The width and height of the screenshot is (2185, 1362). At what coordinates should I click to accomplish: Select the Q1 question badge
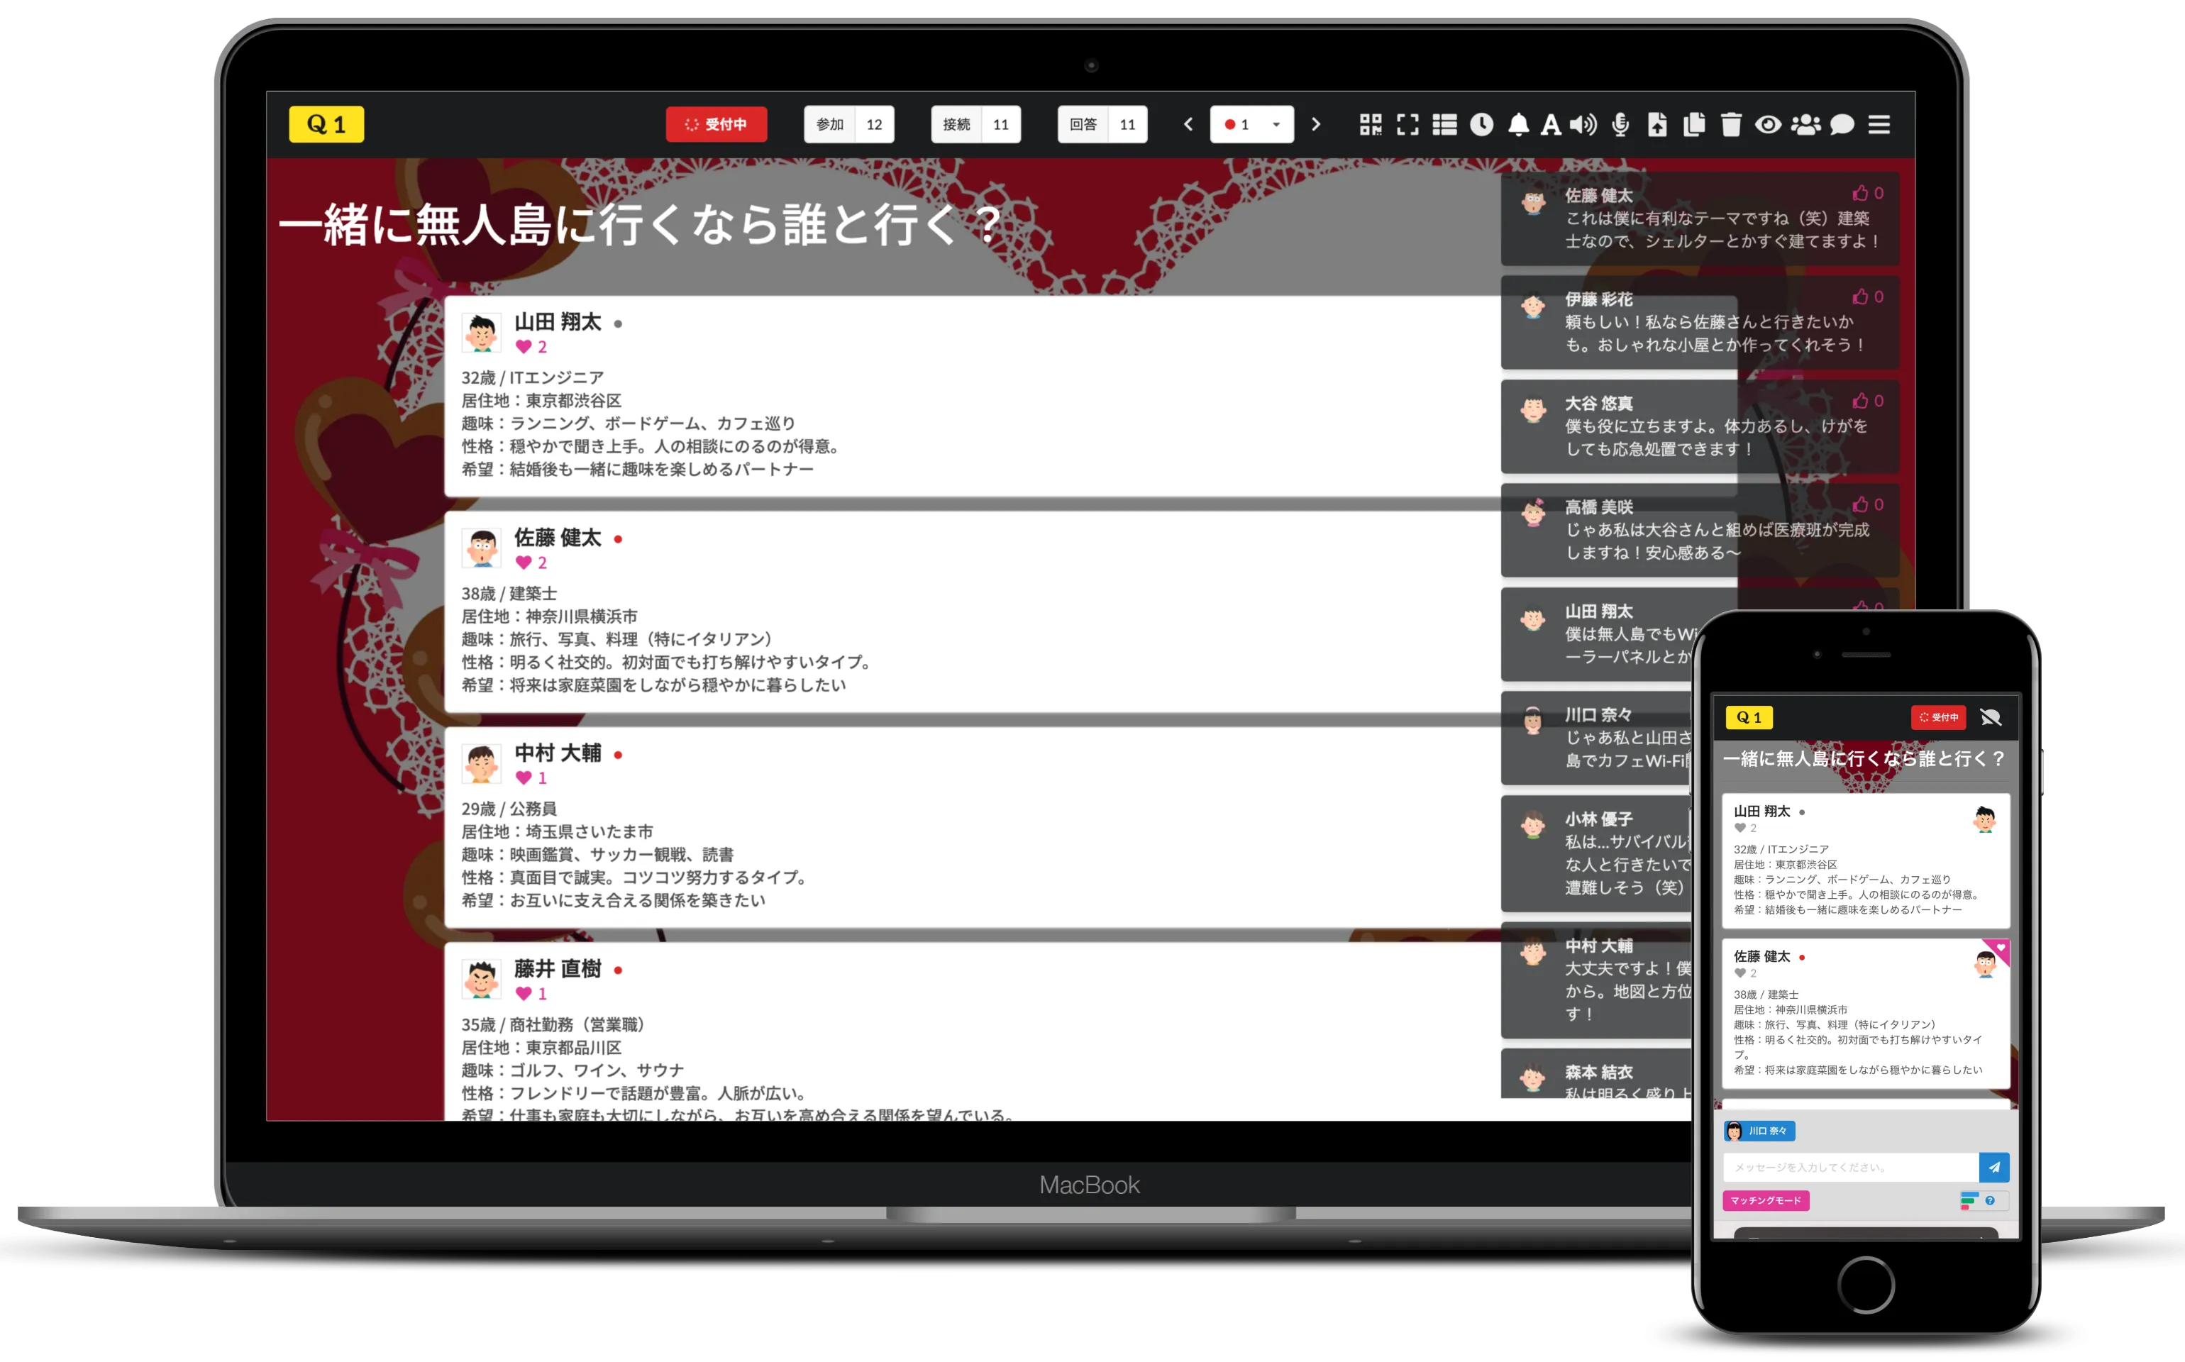[x=326, y=124]
